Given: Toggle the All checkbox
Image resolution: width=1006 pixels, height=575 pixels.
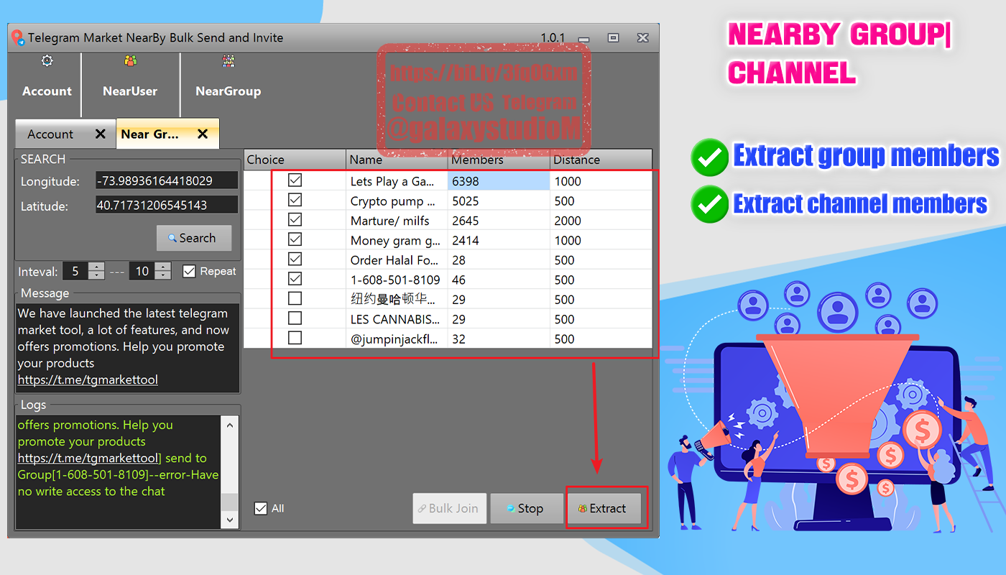Looking at the screenshot, I should tap(260, 508).
